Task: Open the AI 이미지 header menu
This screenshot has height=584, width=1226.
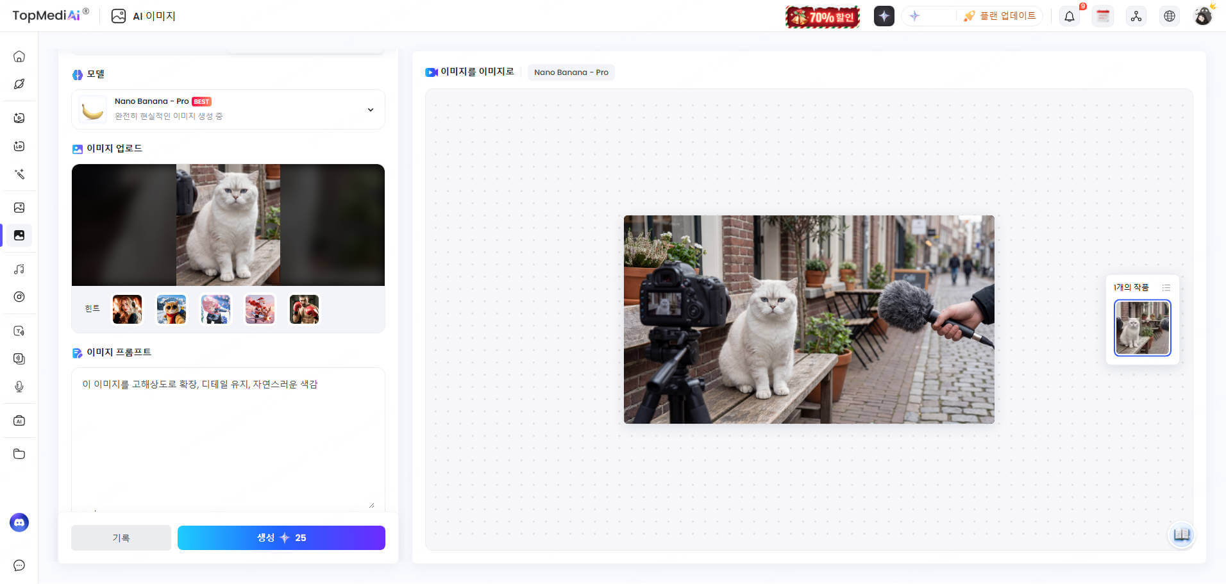Action: click(x=144, y=16)
